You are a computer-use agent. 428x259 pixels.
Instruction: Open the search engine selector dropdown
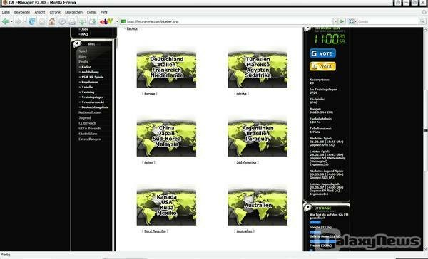pos(355,21)
